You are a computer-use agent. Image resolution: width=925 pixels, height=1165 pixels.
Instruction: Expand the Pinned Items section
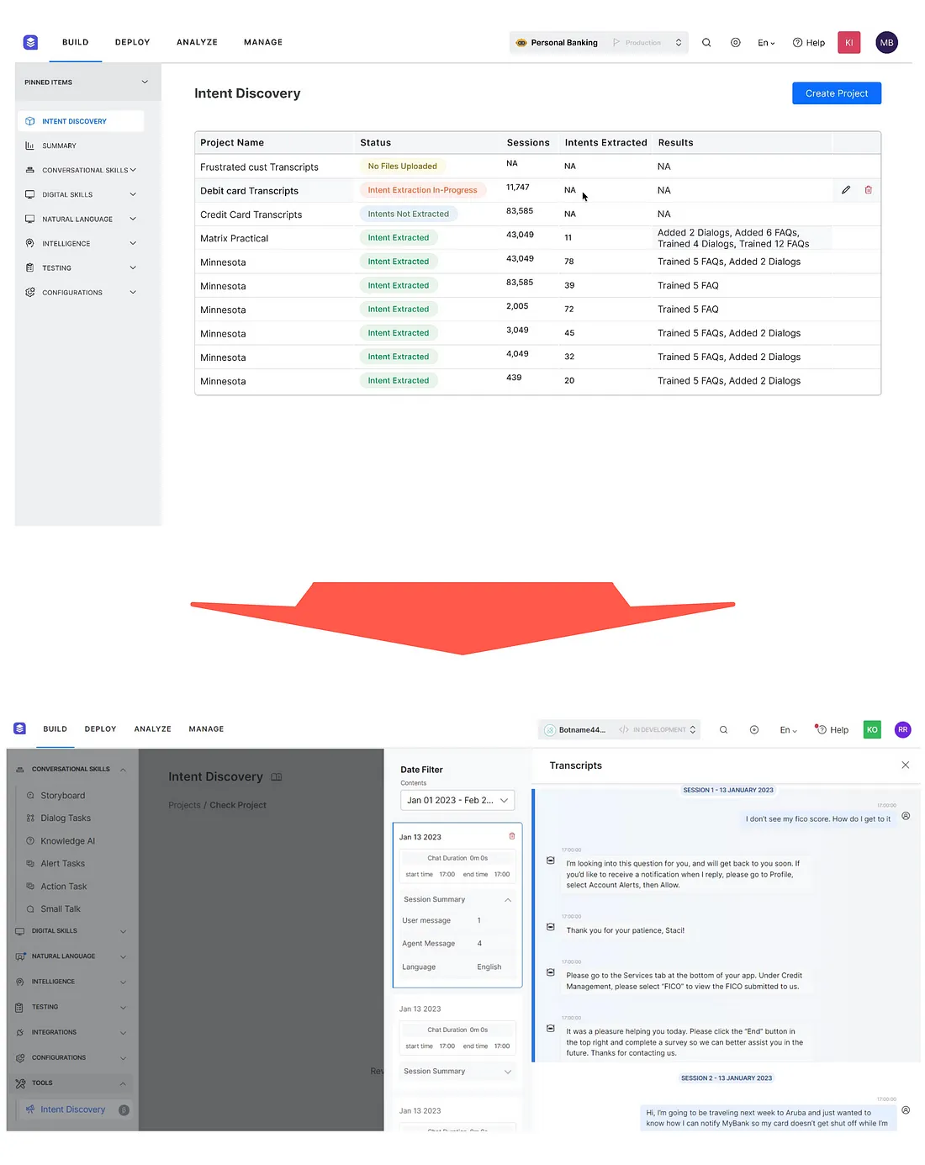145,82
